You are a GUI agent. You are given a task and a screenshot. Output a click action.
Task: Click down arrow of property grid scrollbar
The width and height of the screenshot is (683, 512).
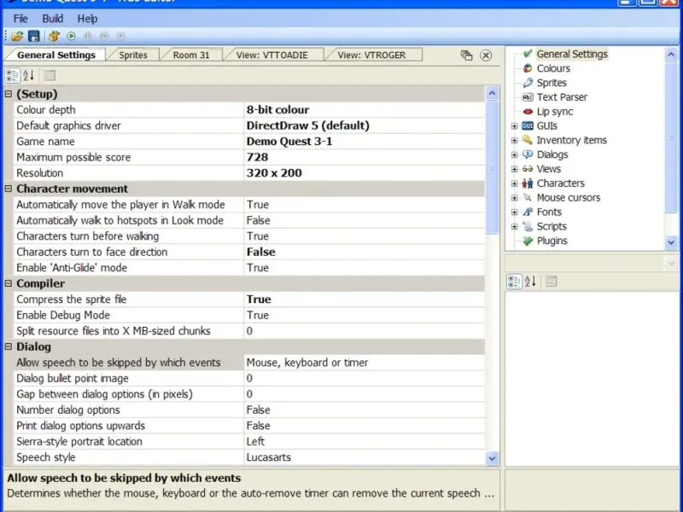coord(492,458)
